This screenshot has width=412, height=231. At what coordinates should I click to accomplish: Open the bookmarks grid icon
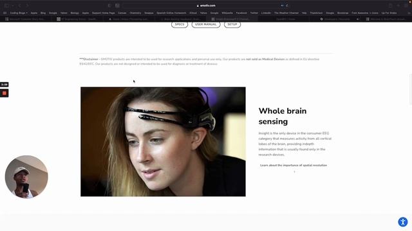[x=5, y=13]
